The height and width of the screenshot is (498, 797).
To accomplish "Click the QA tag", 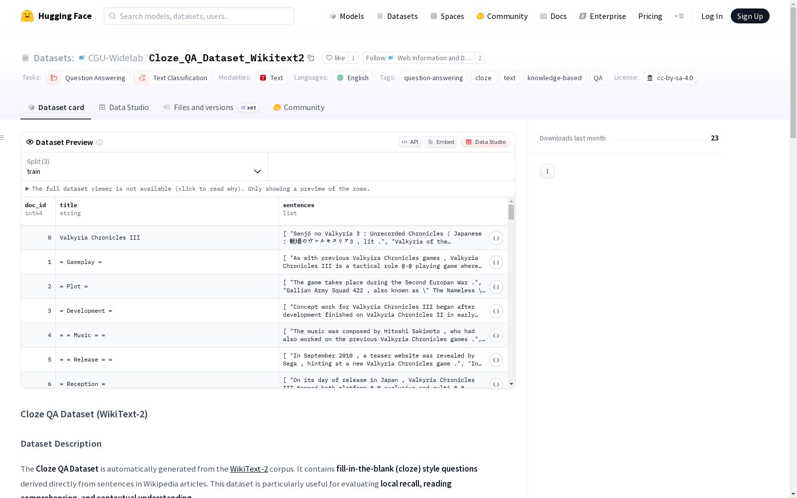I will [598, 78].
